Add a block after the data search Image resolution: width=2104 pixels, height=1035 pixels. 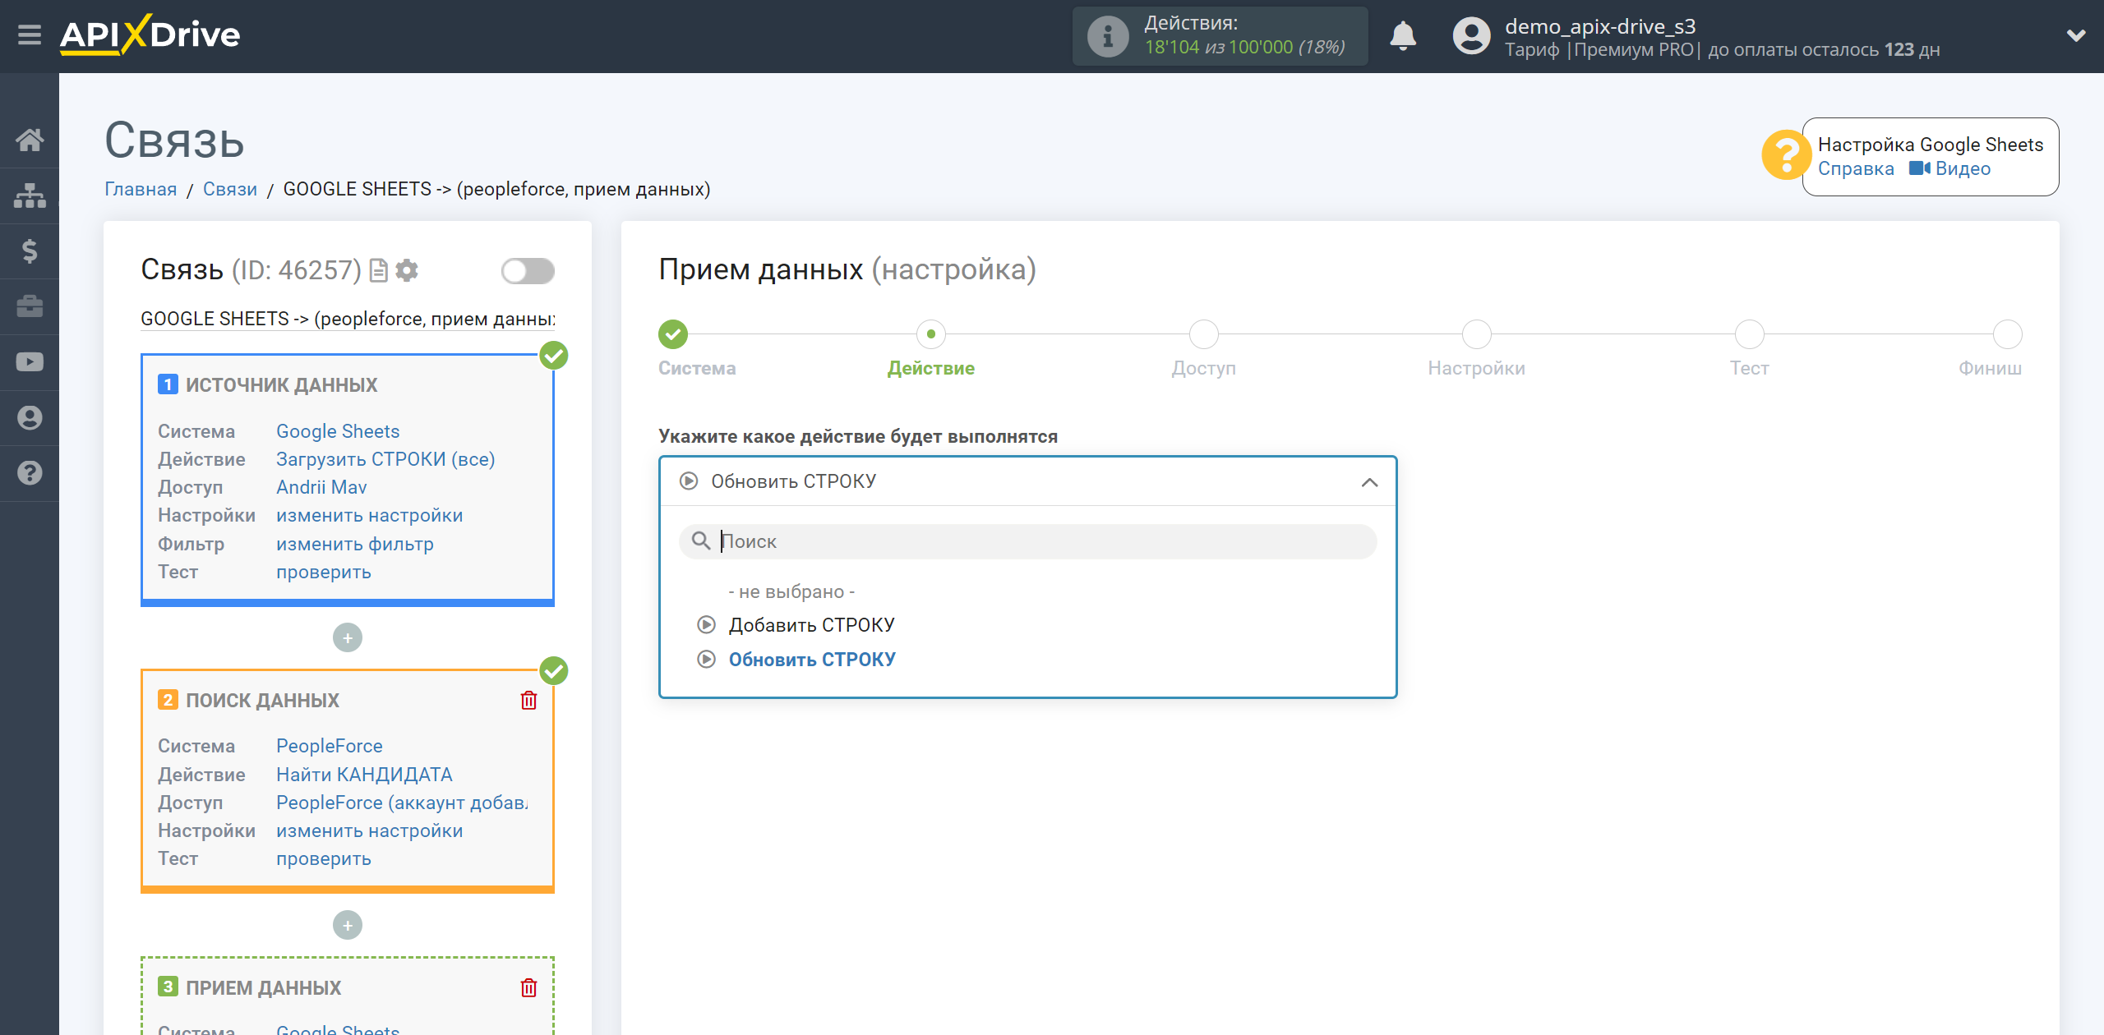click(x=348, y=926)
